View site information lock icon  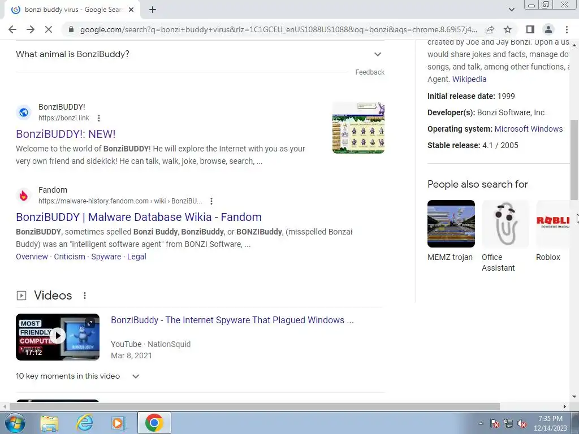pos(71,29)
